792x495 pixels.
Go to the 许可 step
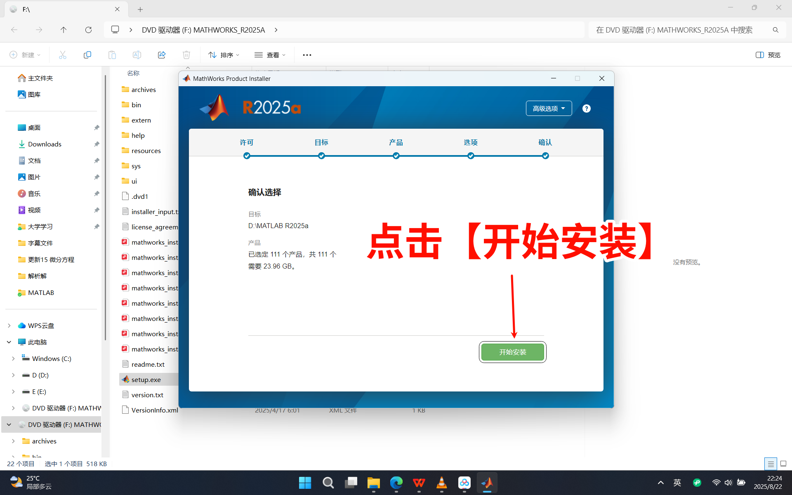(247, 142)
